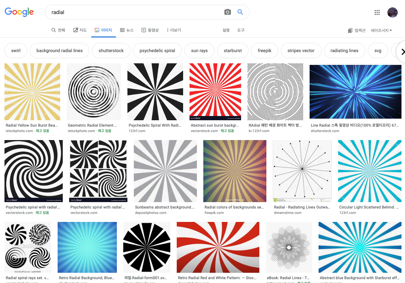This screenshot has width=405, height=283.
Task: Open the single black psychedelic spiral image
Action: point(34,171)
